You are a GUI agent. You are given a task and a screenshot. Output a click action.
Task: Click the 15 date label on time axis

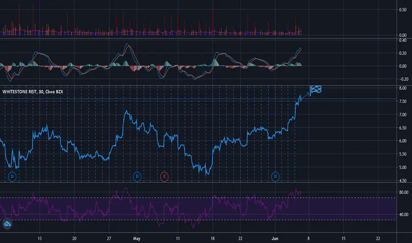pos(343,239)
